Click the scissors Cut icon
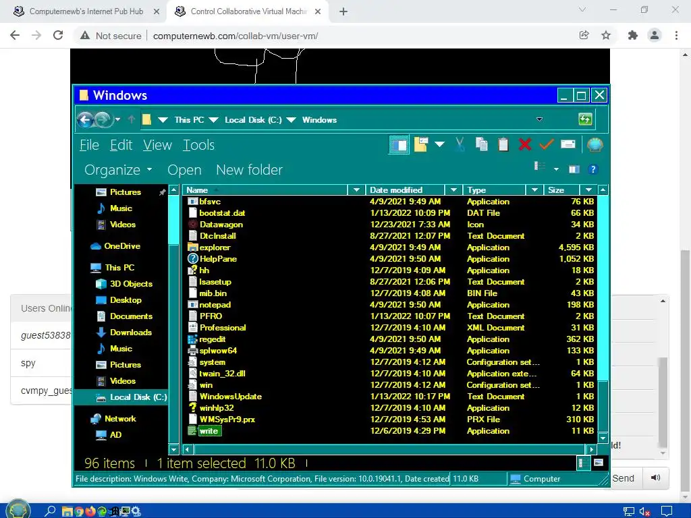Image resolution: width=691 pixels, height=518 pixels. coord(460,144)
